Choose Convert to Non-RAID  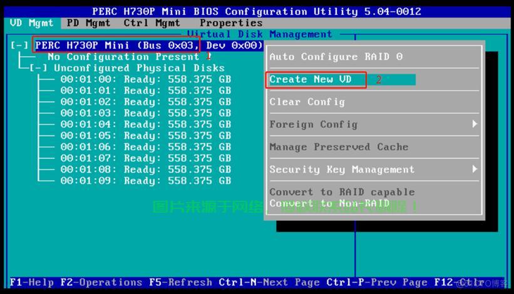tap(329, 203)
